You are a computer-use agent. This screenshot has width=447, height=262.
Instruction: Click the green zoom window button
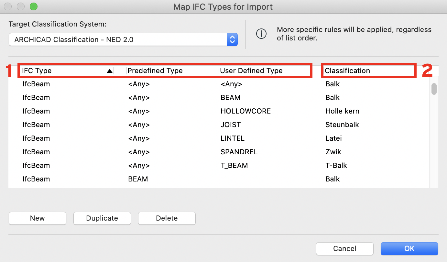[x=33, y=6]
